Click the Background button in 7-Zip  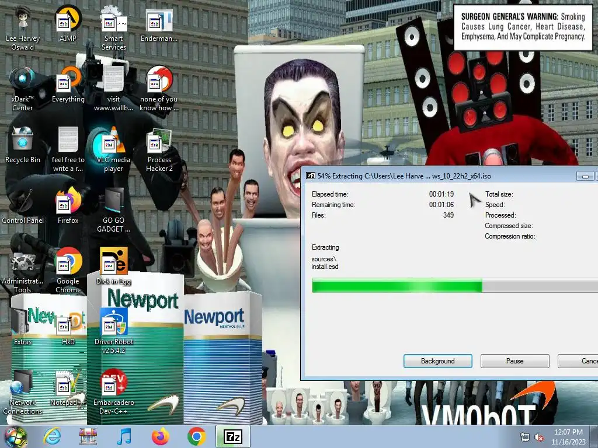point(438,360)
